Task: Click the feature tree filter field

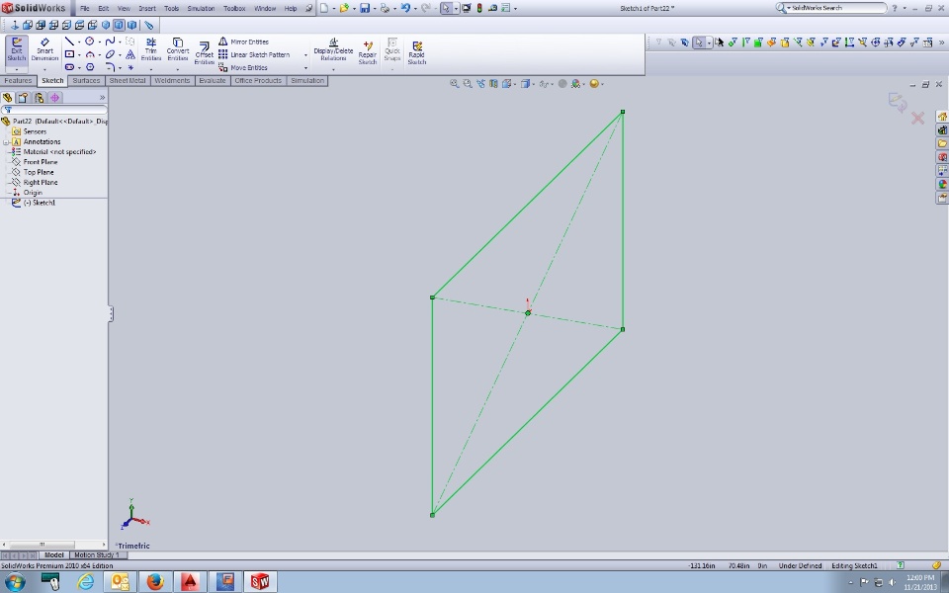Action: coord(54,110)
